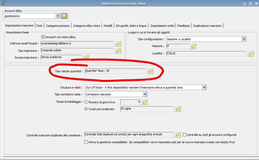Switch to Modelli tab
The width and height of the screenshot is (259, 160).
pos(108,26)
